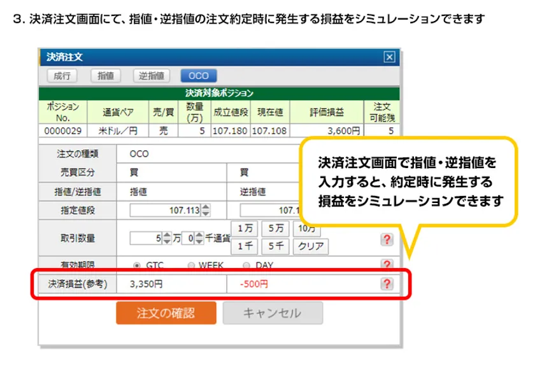Screen dimensions: 535x366
Task: Select DAY expiry radio button
Action: [246, 265]
